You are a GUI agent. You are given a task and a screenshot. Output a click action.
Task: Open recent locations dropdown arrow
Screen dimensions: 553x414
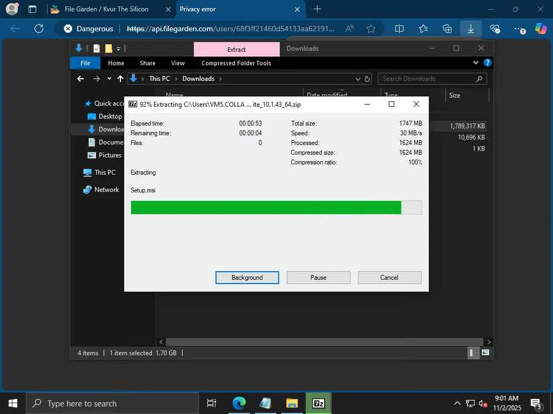(x=109, y=79)
